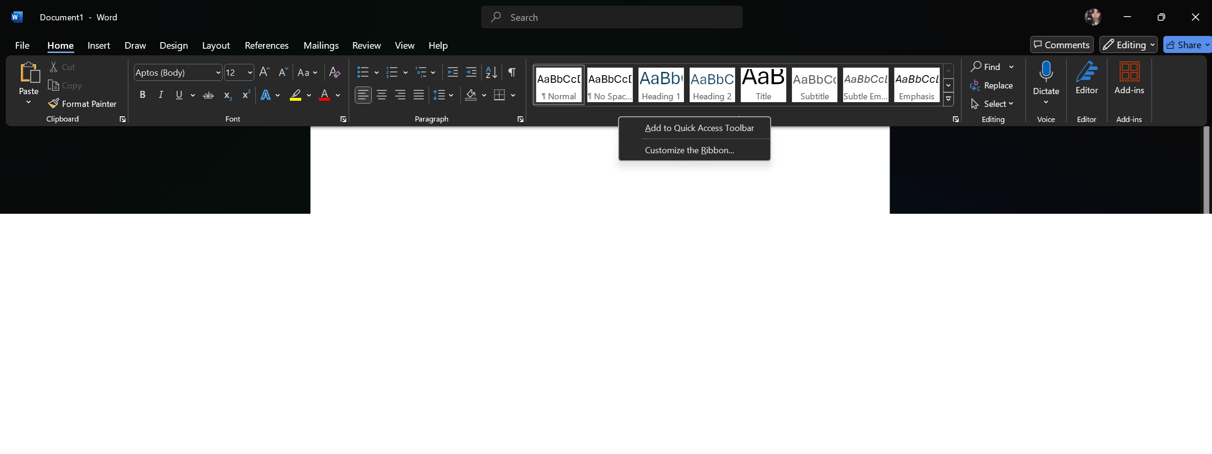Copy the selection to clipboard
The height and width of the screenshot is (454, 1212).
(65, 85)
